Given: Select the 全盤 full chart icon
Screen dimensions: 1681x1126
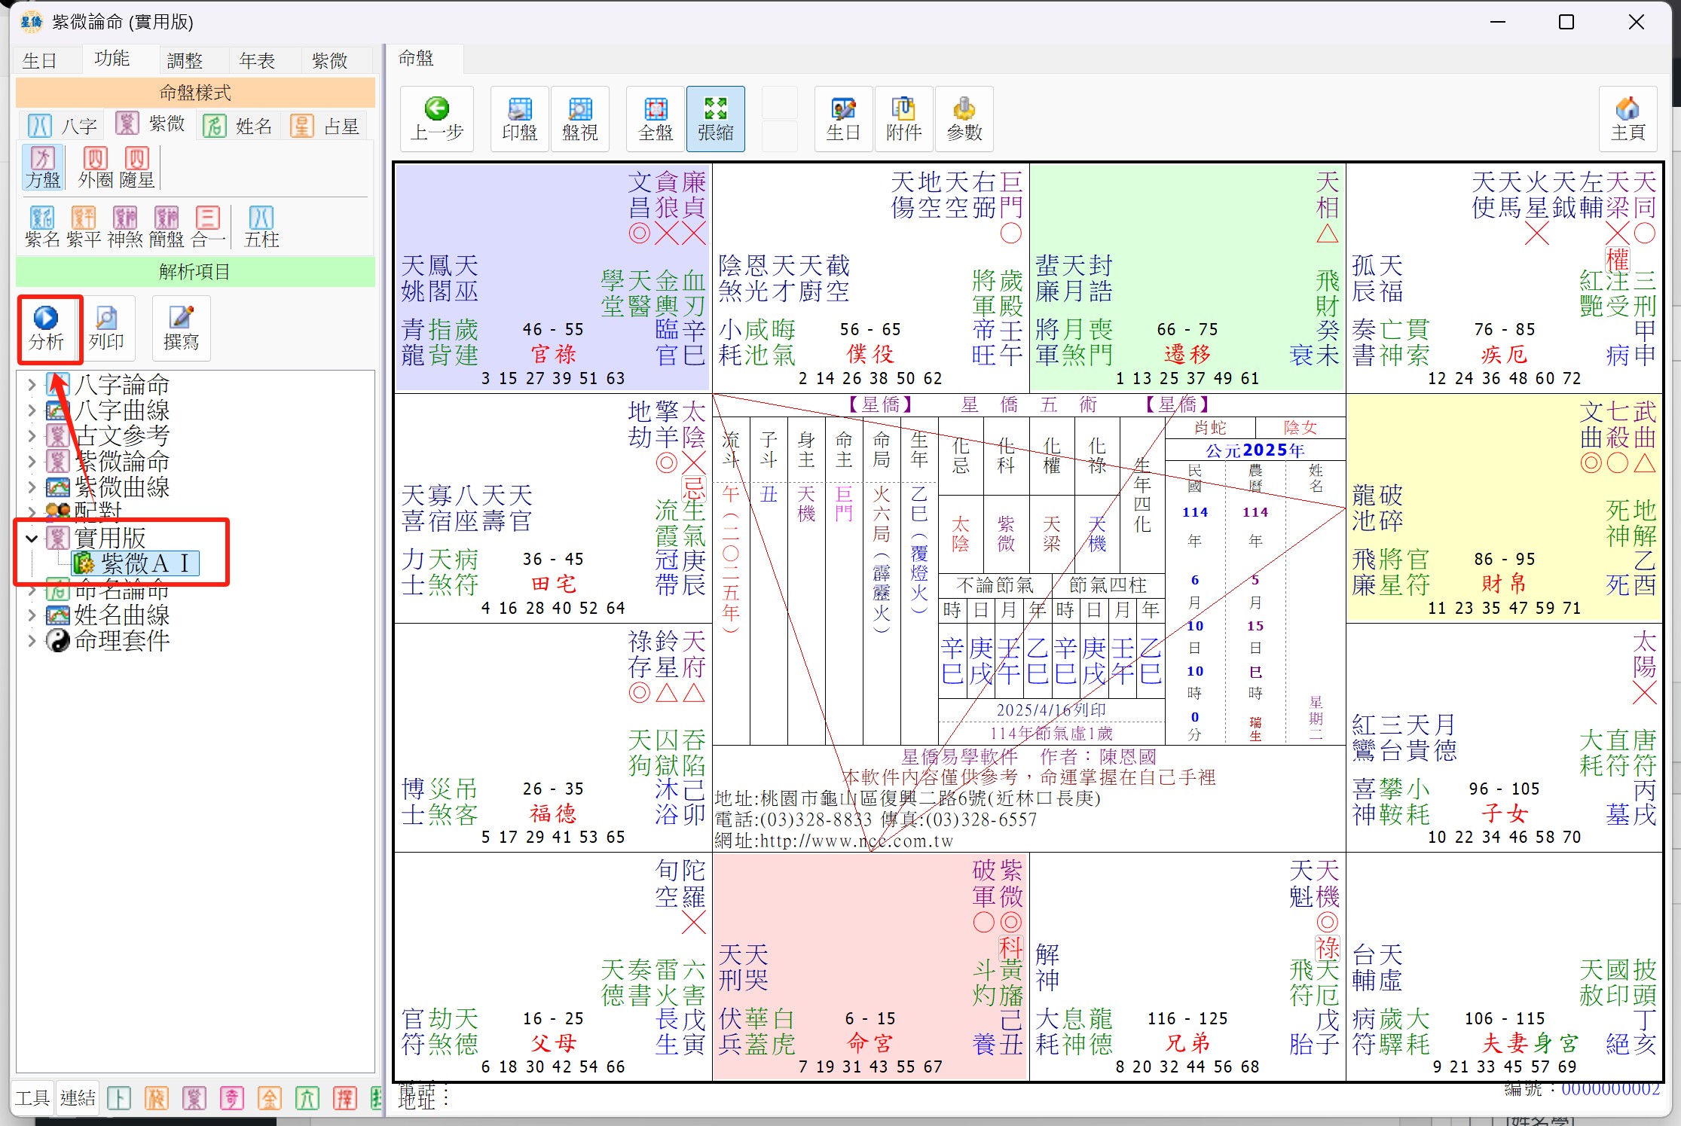Looking at the screenshot, I should pyautogui.click(x=655, y=119).
